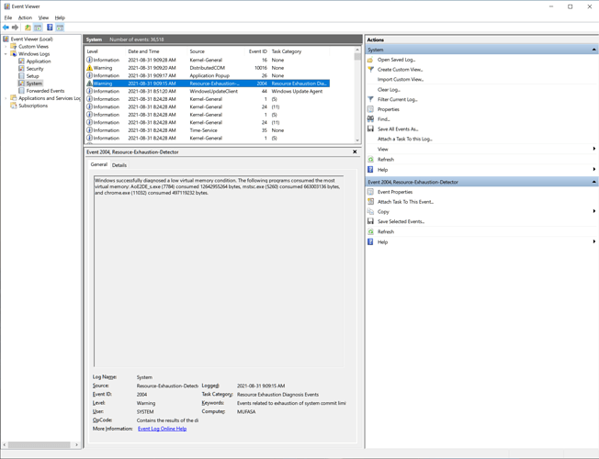
Task: Close the Event 2004 preview pane
Action: [355, 152]
